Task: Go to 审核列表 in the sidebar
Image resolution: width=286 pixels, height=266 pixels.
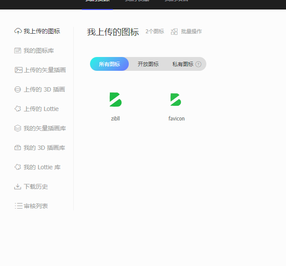Action: [x=35, y=206]
